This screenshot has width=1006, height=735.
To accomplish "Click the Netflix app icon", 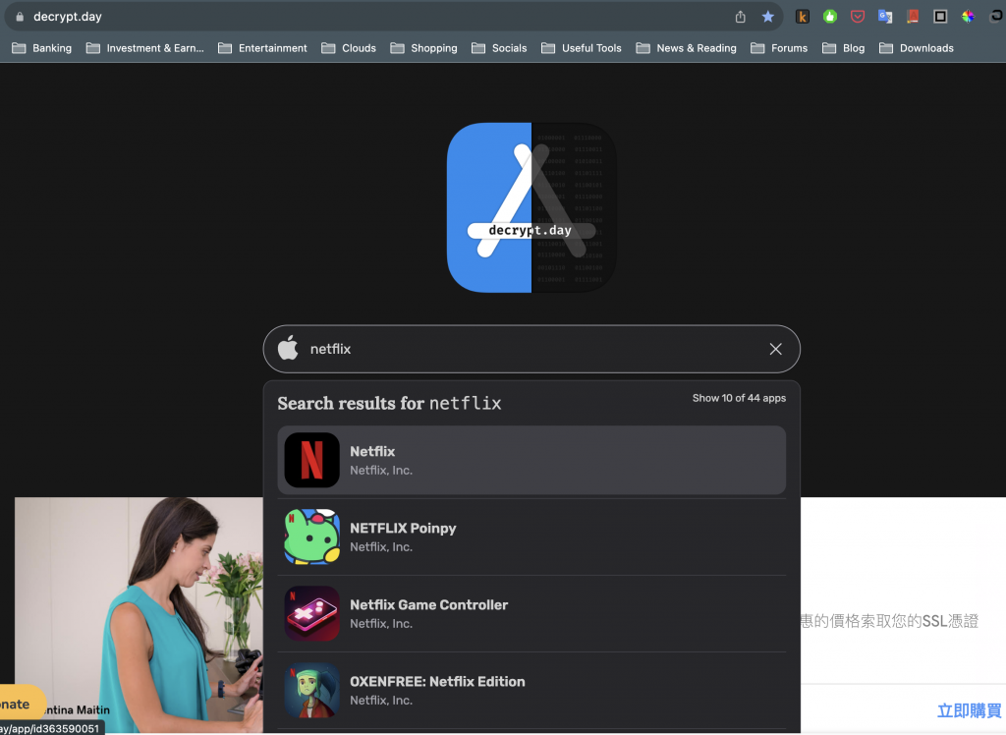I will [311, 460].
